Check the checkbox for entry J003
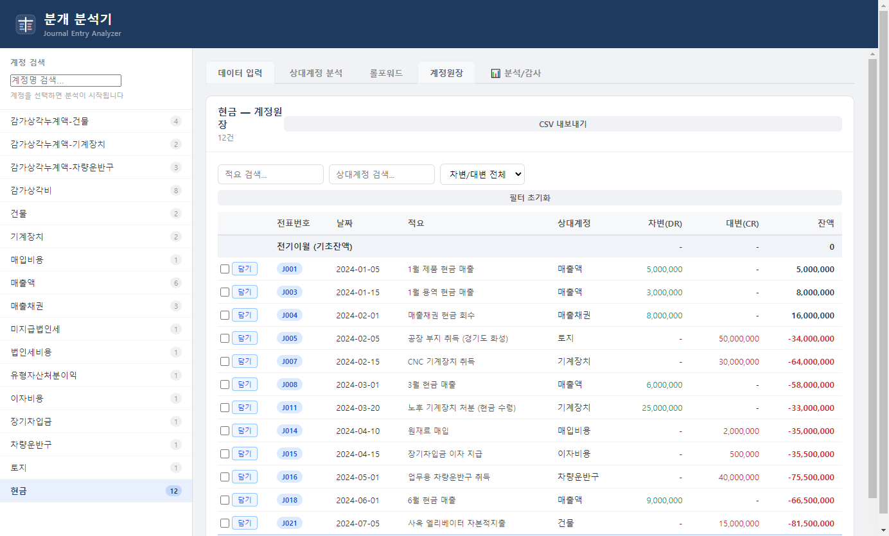Screen dimensions: 889x536 click(x=225, y=292)
